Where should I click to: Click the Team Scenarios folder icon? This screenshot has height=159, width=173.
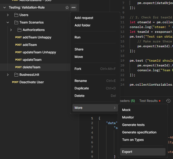point(16,22)
